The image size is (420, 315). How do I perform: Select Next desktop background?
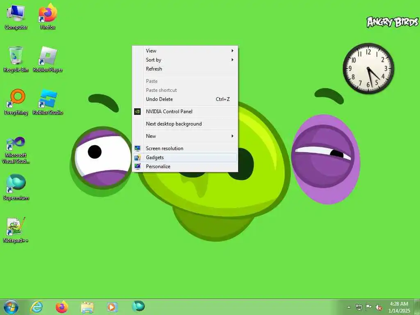coord(185,124)
